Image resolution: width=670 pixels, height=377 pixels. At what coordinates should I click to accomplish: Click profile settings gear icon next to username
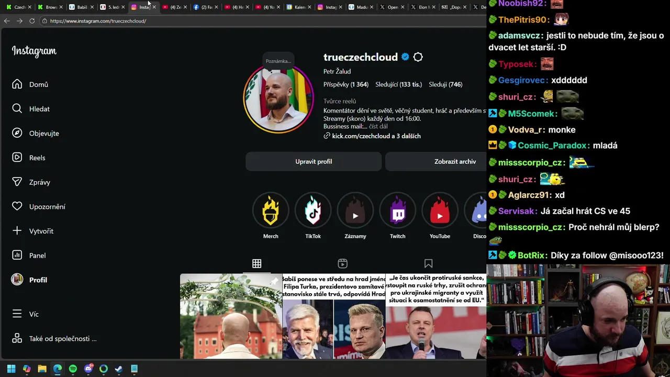(x=418, y=57)
